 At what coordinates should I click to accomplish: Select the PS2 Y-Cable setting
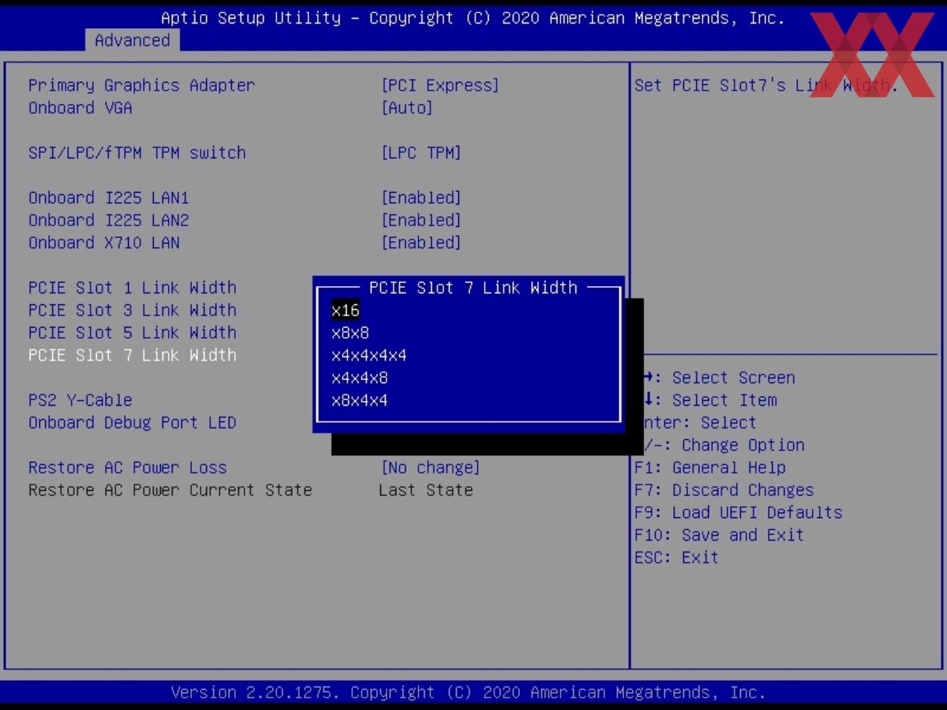coord(80,400)
